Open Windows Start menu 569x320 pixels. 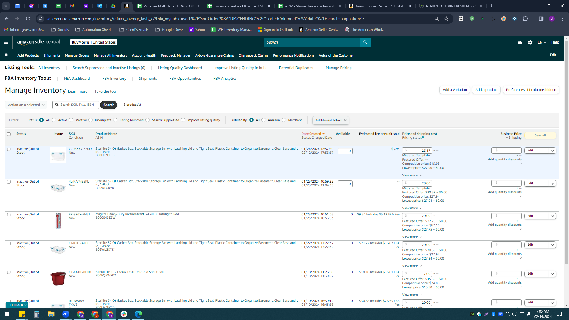7,314
